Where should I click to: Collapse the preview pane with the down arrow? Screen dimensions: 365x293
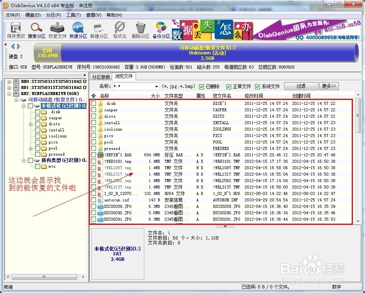[225, 226]
